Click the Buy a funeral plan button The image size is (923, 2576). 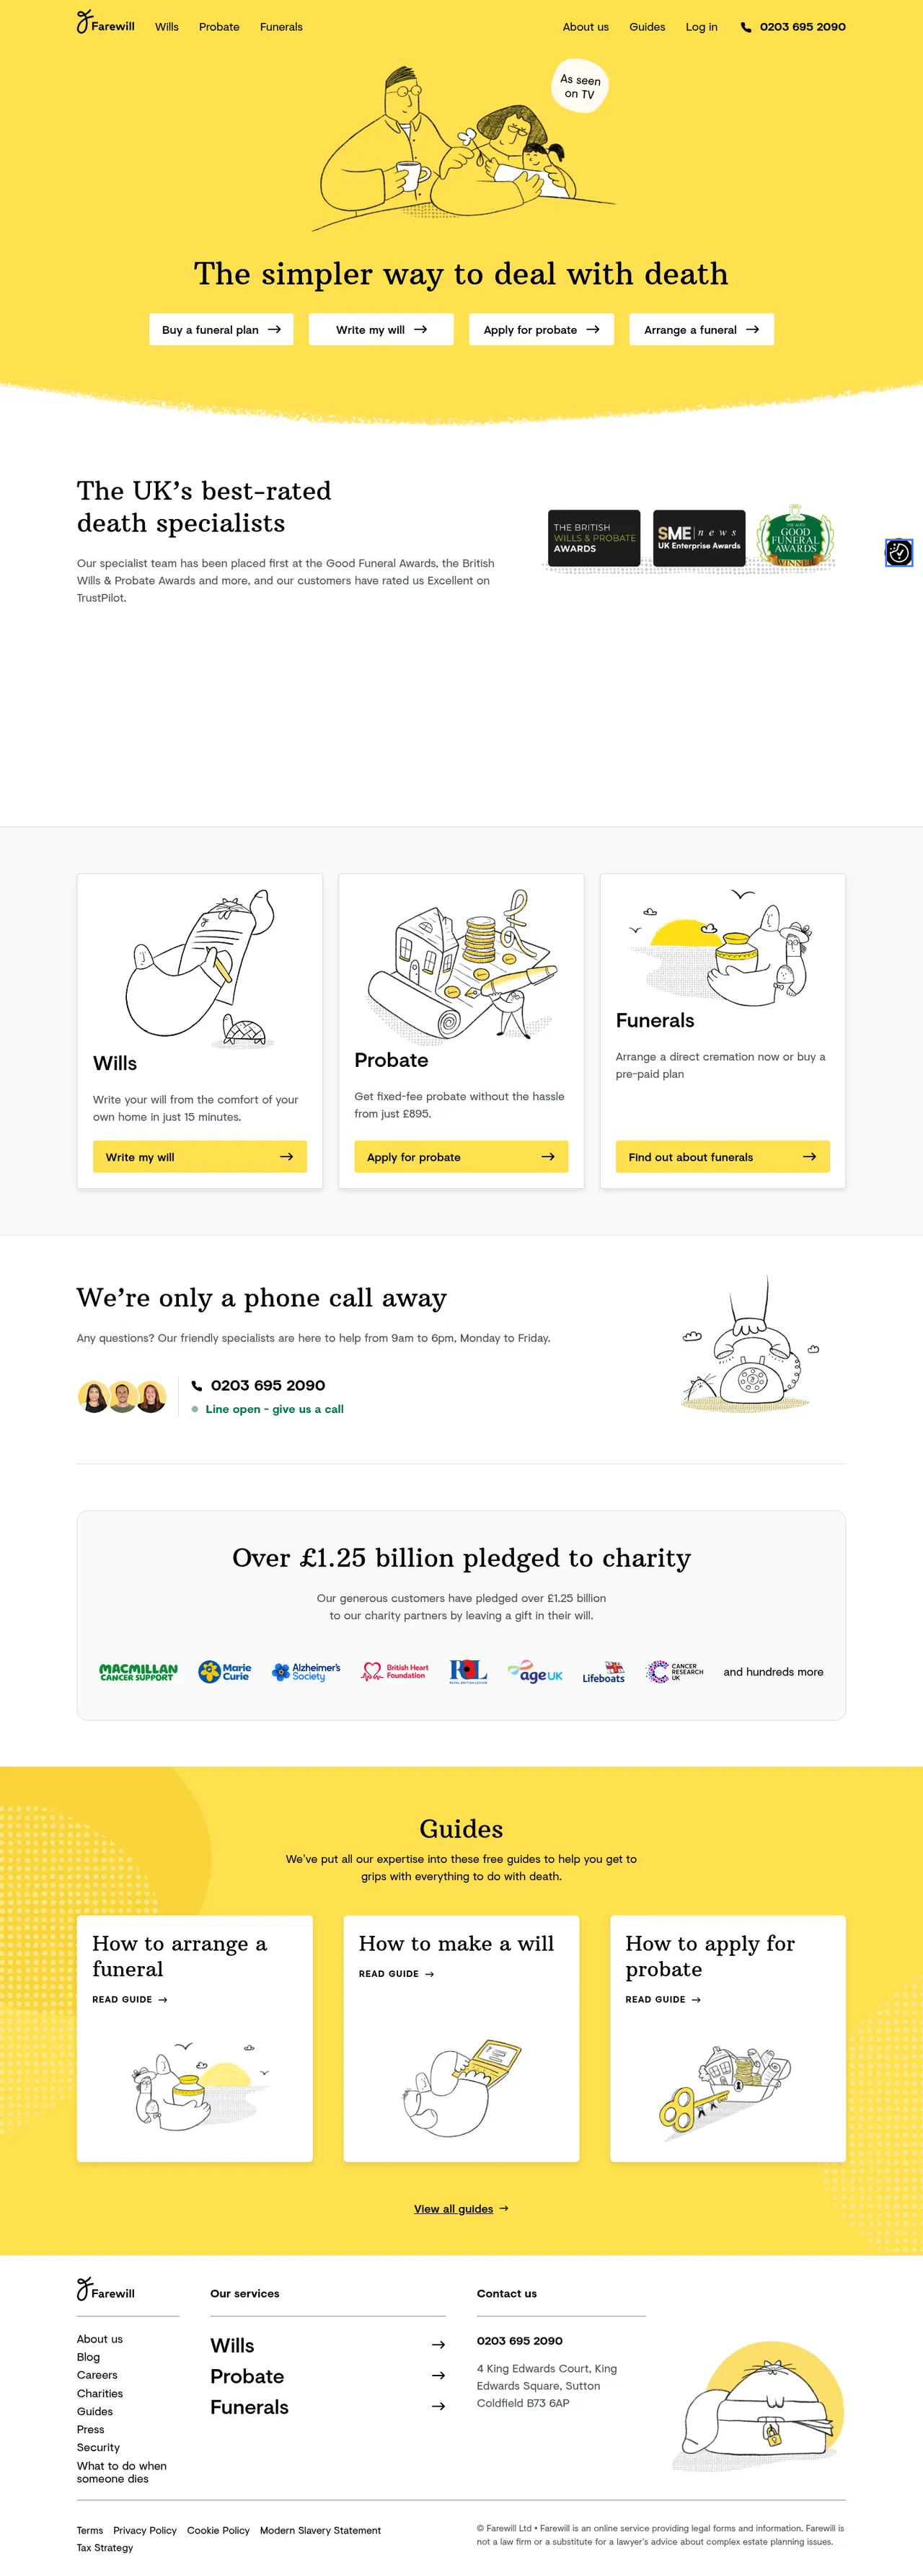[221, 329]
